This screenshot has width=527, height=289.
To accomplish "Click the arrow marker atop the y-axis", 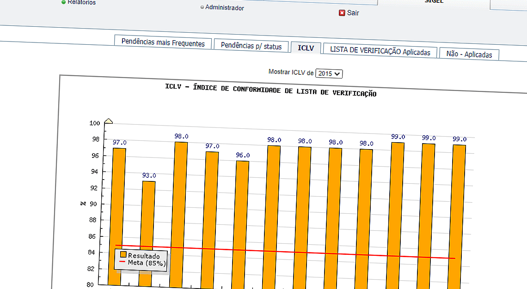I will (x=108, y=120).
